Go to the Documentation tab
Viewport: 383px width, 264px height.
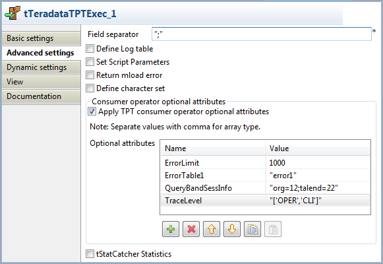point(42,96)
